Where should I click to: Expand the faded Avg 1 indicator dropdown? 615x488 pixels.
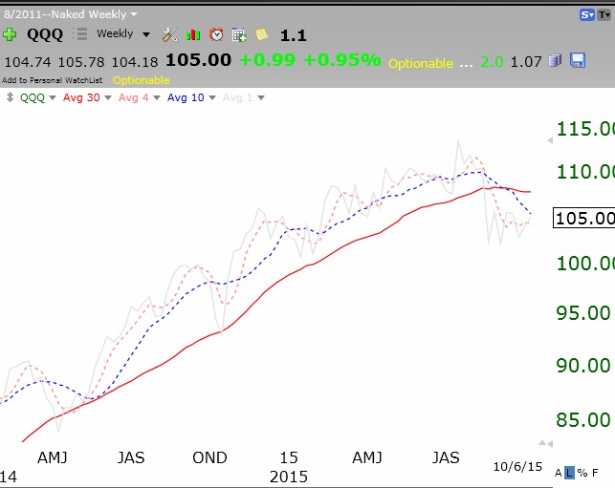click(261, 98)
